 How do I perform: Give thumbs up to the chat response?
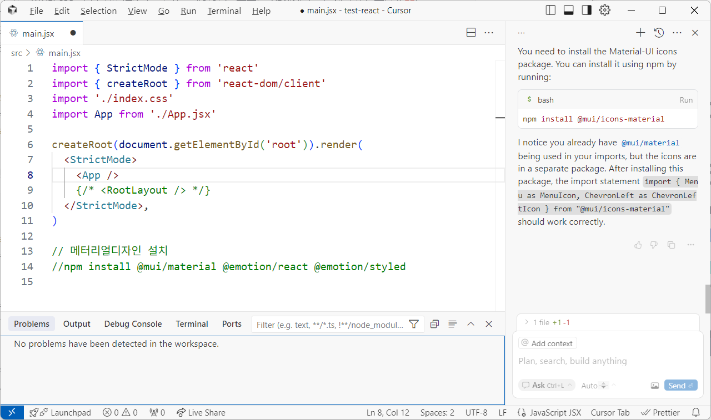click(x=638, y=245)
